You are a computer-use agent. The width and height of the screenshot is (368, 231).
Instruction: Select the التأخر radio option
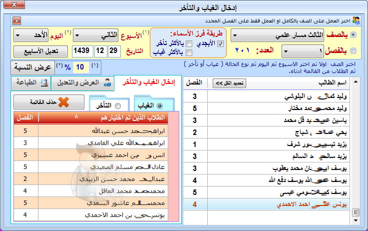(117, 106)
